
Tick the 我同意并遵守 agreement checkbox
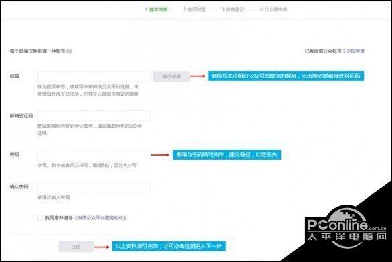tap(40, 218)
